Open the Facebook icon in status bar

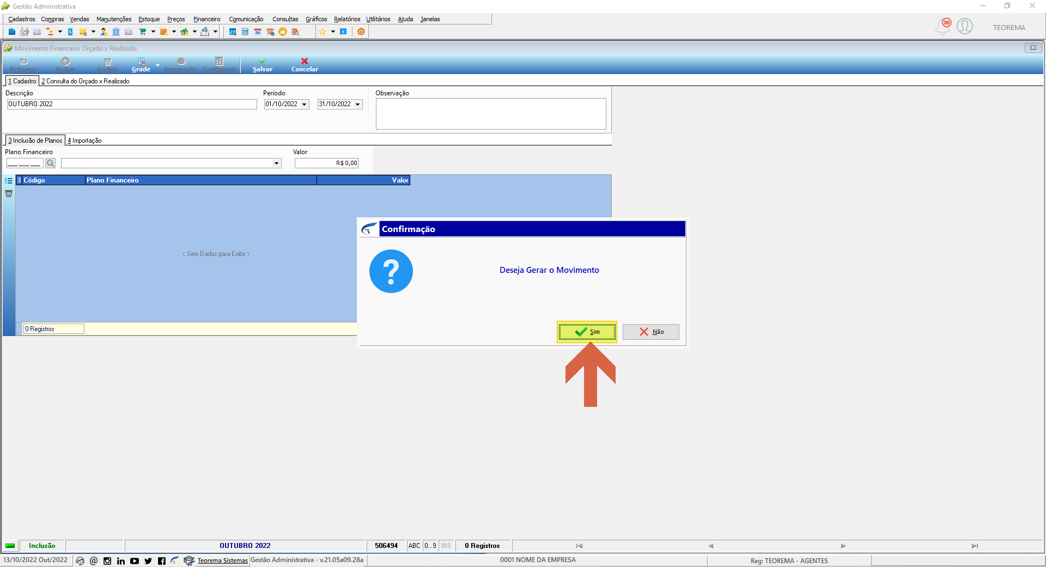(x=162, y=560)
